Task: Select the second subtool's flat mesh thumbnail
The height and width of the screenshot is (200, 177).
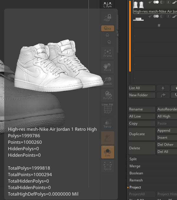Action: 138,19
